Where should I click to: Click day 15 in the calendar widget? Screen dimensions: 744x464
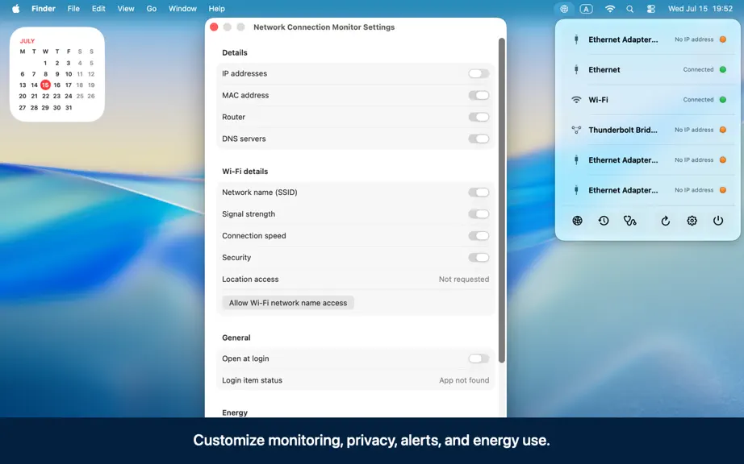click(45, 85)
